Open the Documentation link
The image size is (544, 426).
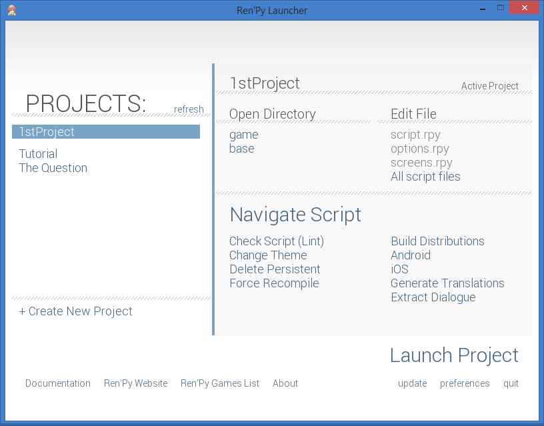tap(58, 383)
